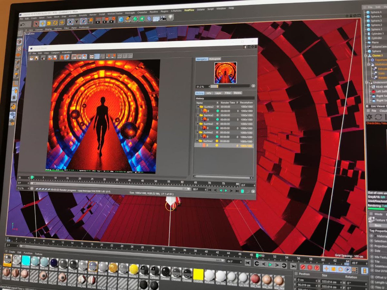Viewport: 387px width, 290px height.
Task: Click the Floor grid object icon
Action: tap(156, 18)
